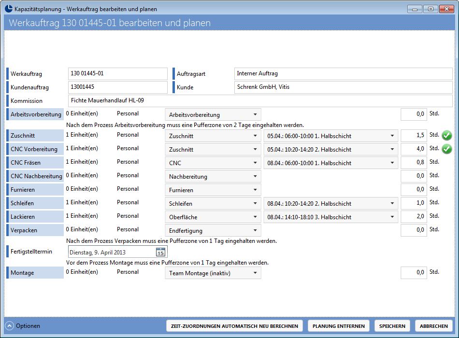Click the Abbrechen button
459x338 pixels.
434,326
